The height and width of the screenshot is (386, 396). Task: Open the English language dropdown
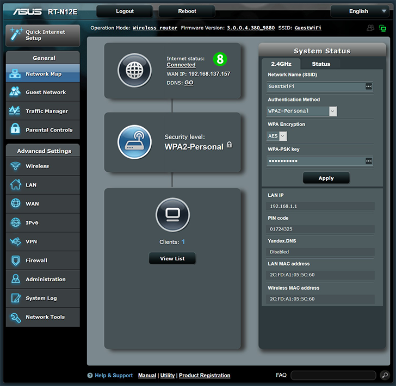pos(360,11)
